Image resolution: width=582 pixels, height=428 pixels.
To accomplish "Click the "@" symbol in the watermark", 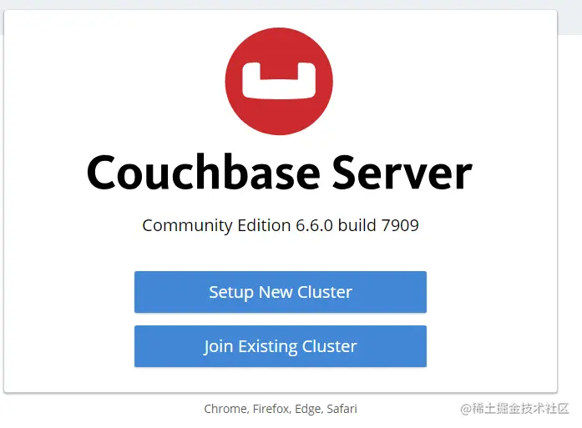I will pos(466,409).
